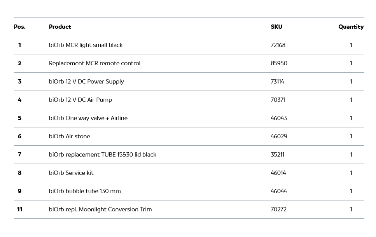
Task: Click SKU number 46043
Action: (279, 118)
